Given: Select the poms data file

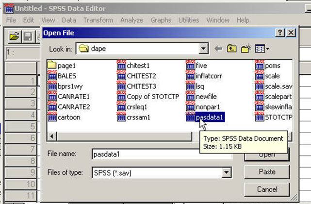Looking at the screenshot, I should [268, 66].
